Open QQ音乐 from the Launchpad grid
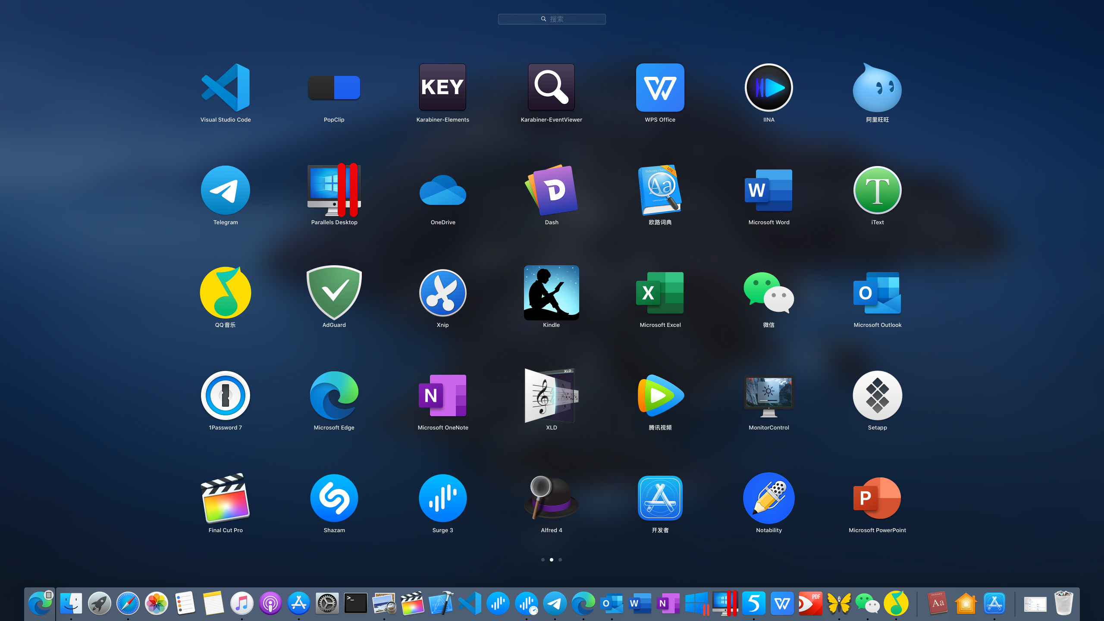Viewport: 1104px width, 621px height. (x=226, y=293)
